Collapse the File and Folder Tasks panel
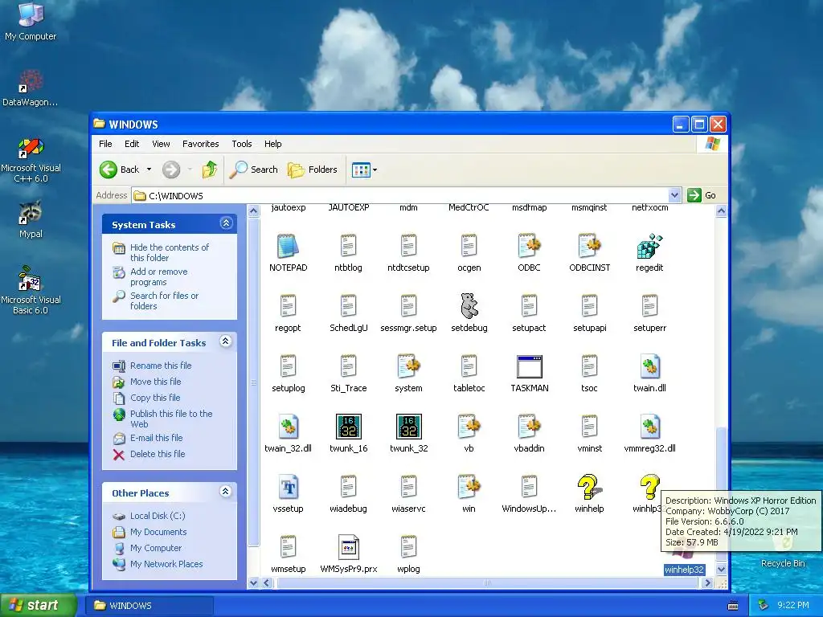The image size is (823, 617). (x=226, y=341)
